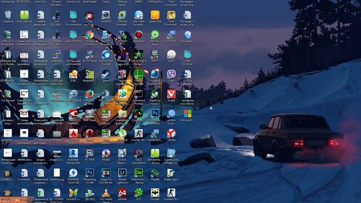Open the Pepakura Viewer 3 shortcut
The width and height of the screenshot is (361, 203).
click(x=155, y=94)
